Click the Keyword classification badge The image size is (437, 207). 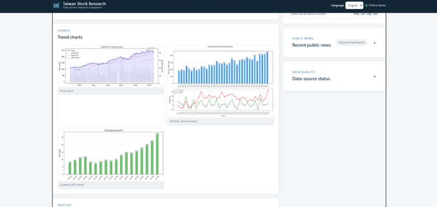pyautogui.click(x=352, y=43)
